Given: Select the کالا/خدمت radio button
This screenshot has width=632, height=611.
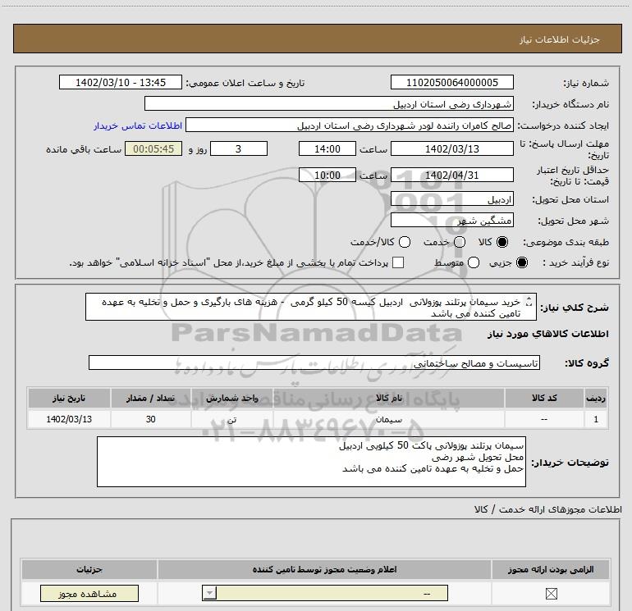Looking at the screenshot, I should click(405, 242).
